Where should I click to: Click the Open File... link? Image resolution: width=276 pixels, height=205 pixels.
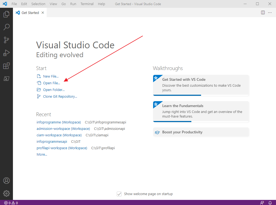51,83
